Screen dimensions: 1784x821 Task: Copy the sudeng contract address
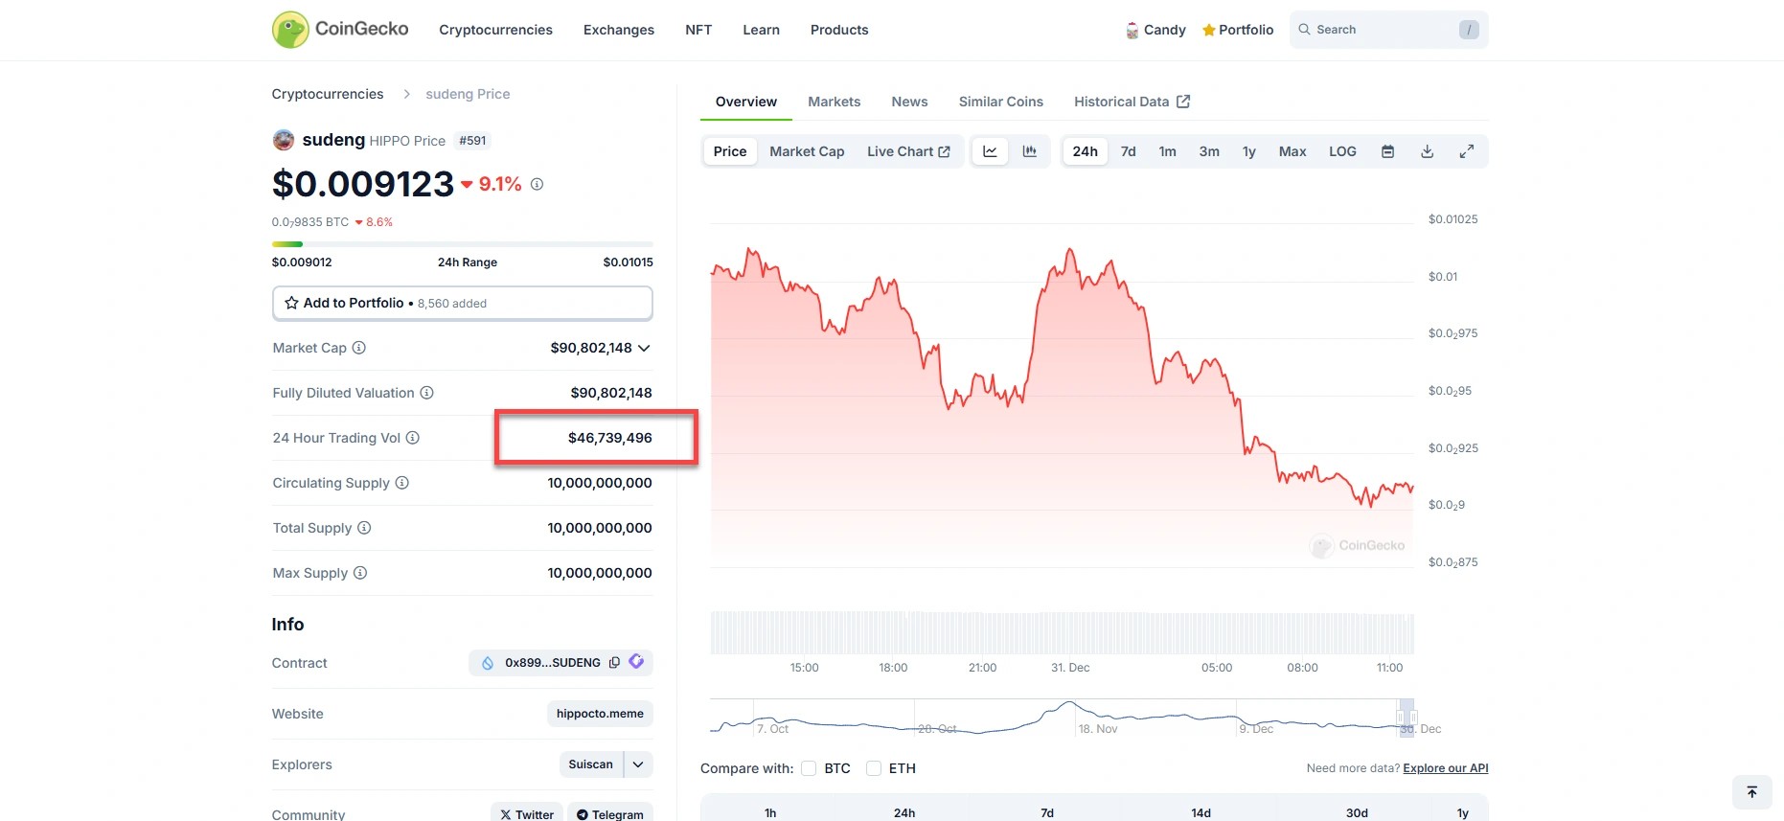click(614, 662)
